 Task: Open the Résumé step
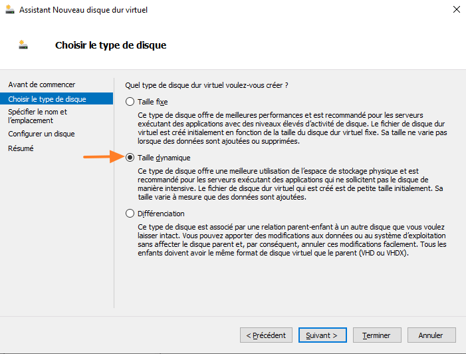point(21,148)
